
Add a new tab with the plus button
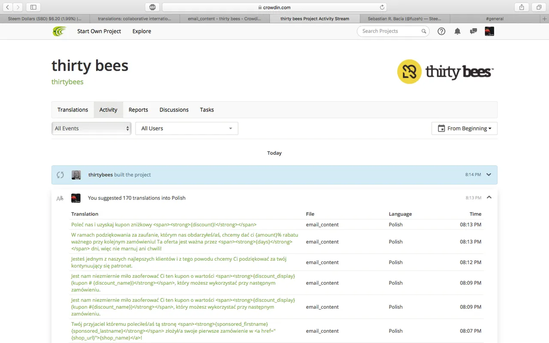(x=545, y=19)
